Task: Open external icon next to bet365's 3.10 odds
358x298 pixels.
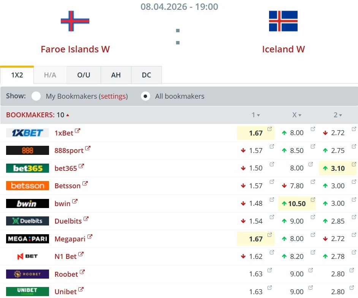Action: [x=354, y=164]
